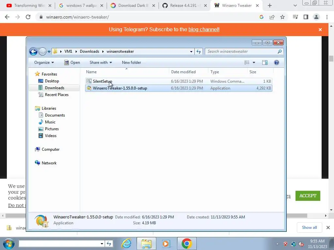Open Videos library
The height and width of the screenshot is (250, 334).
click(x=51, y=136)
